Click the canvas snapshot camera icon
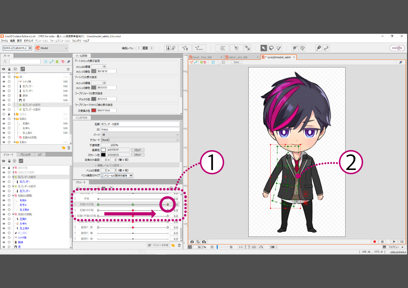 coord(192,242)
